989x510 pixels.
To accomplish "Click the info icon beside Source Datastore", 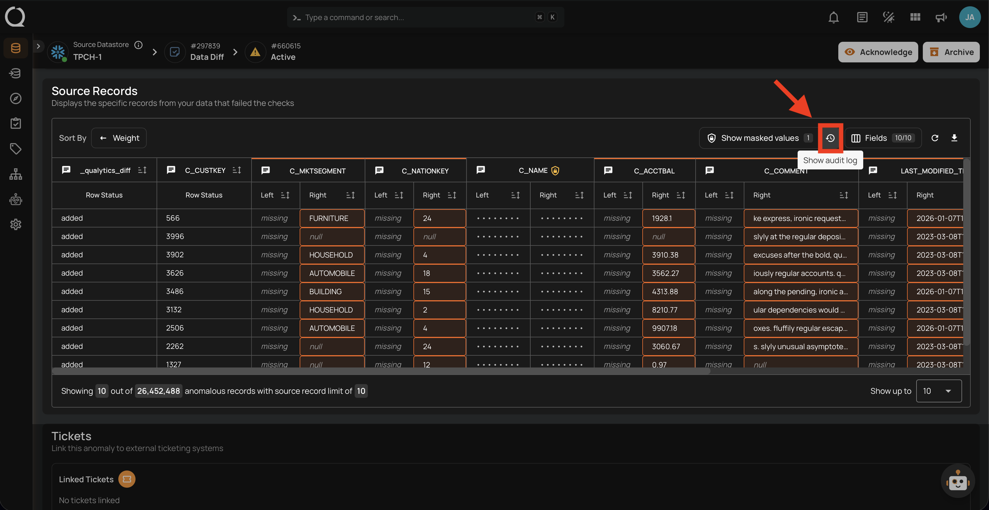I will pyautogui.click(x=139, y=45).
